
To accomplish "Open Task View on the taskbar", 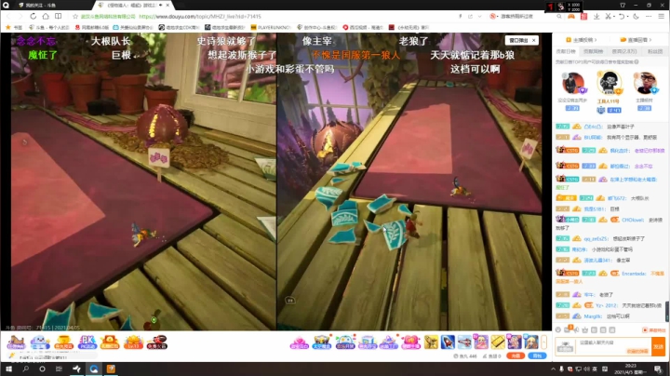I will tap(59, 369).
